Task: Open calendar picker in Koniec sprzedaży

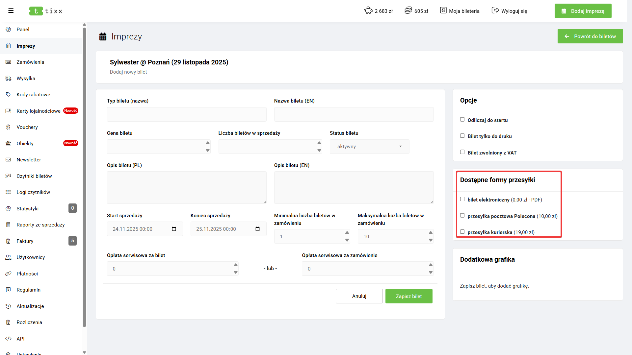Action: point(258,229)
